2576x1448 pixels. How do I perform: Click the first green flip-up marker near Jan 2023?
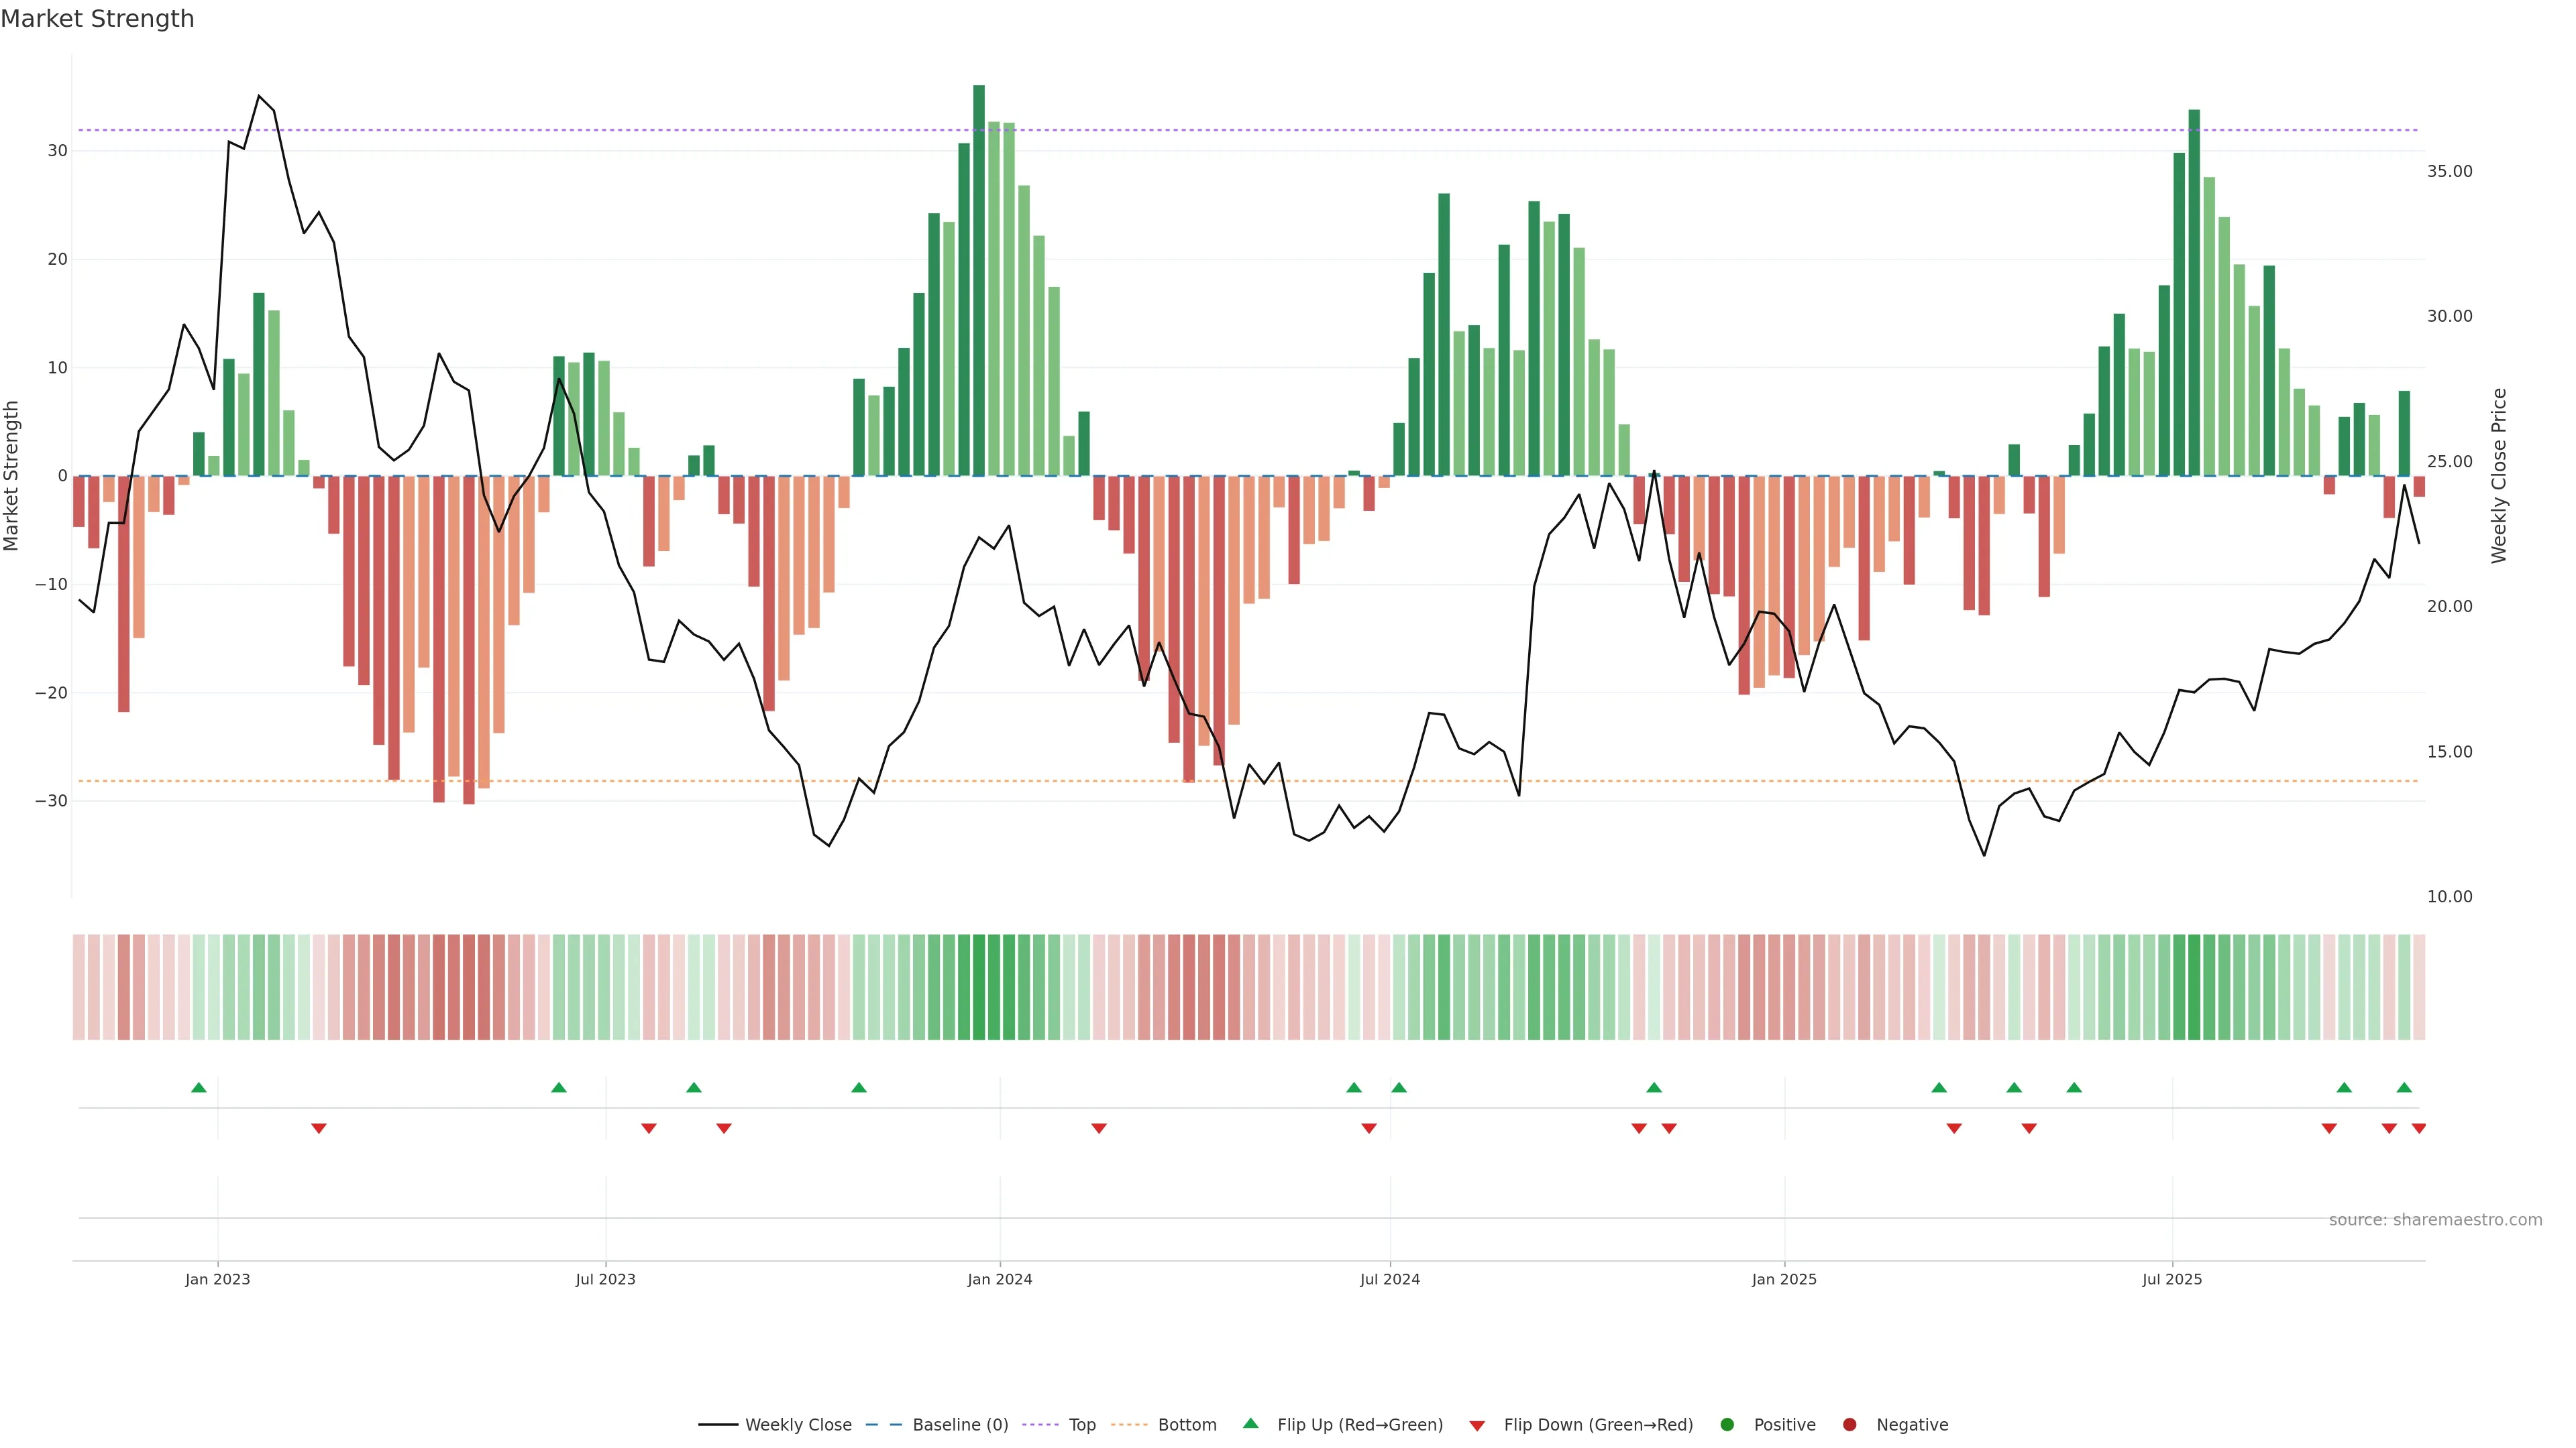199,1087
